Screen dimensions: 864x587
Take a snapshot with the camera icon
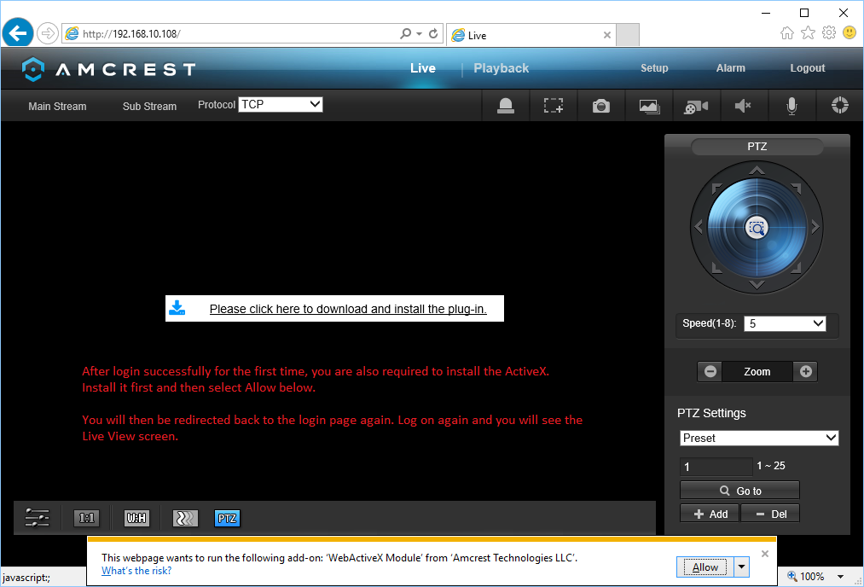coord(601,106)
